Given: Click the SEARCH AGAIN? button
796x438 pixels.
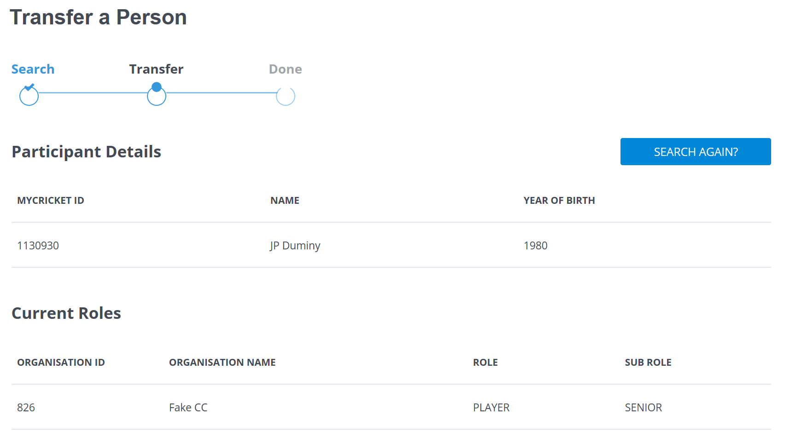Looking at the screenshot, I should point(696,151).
